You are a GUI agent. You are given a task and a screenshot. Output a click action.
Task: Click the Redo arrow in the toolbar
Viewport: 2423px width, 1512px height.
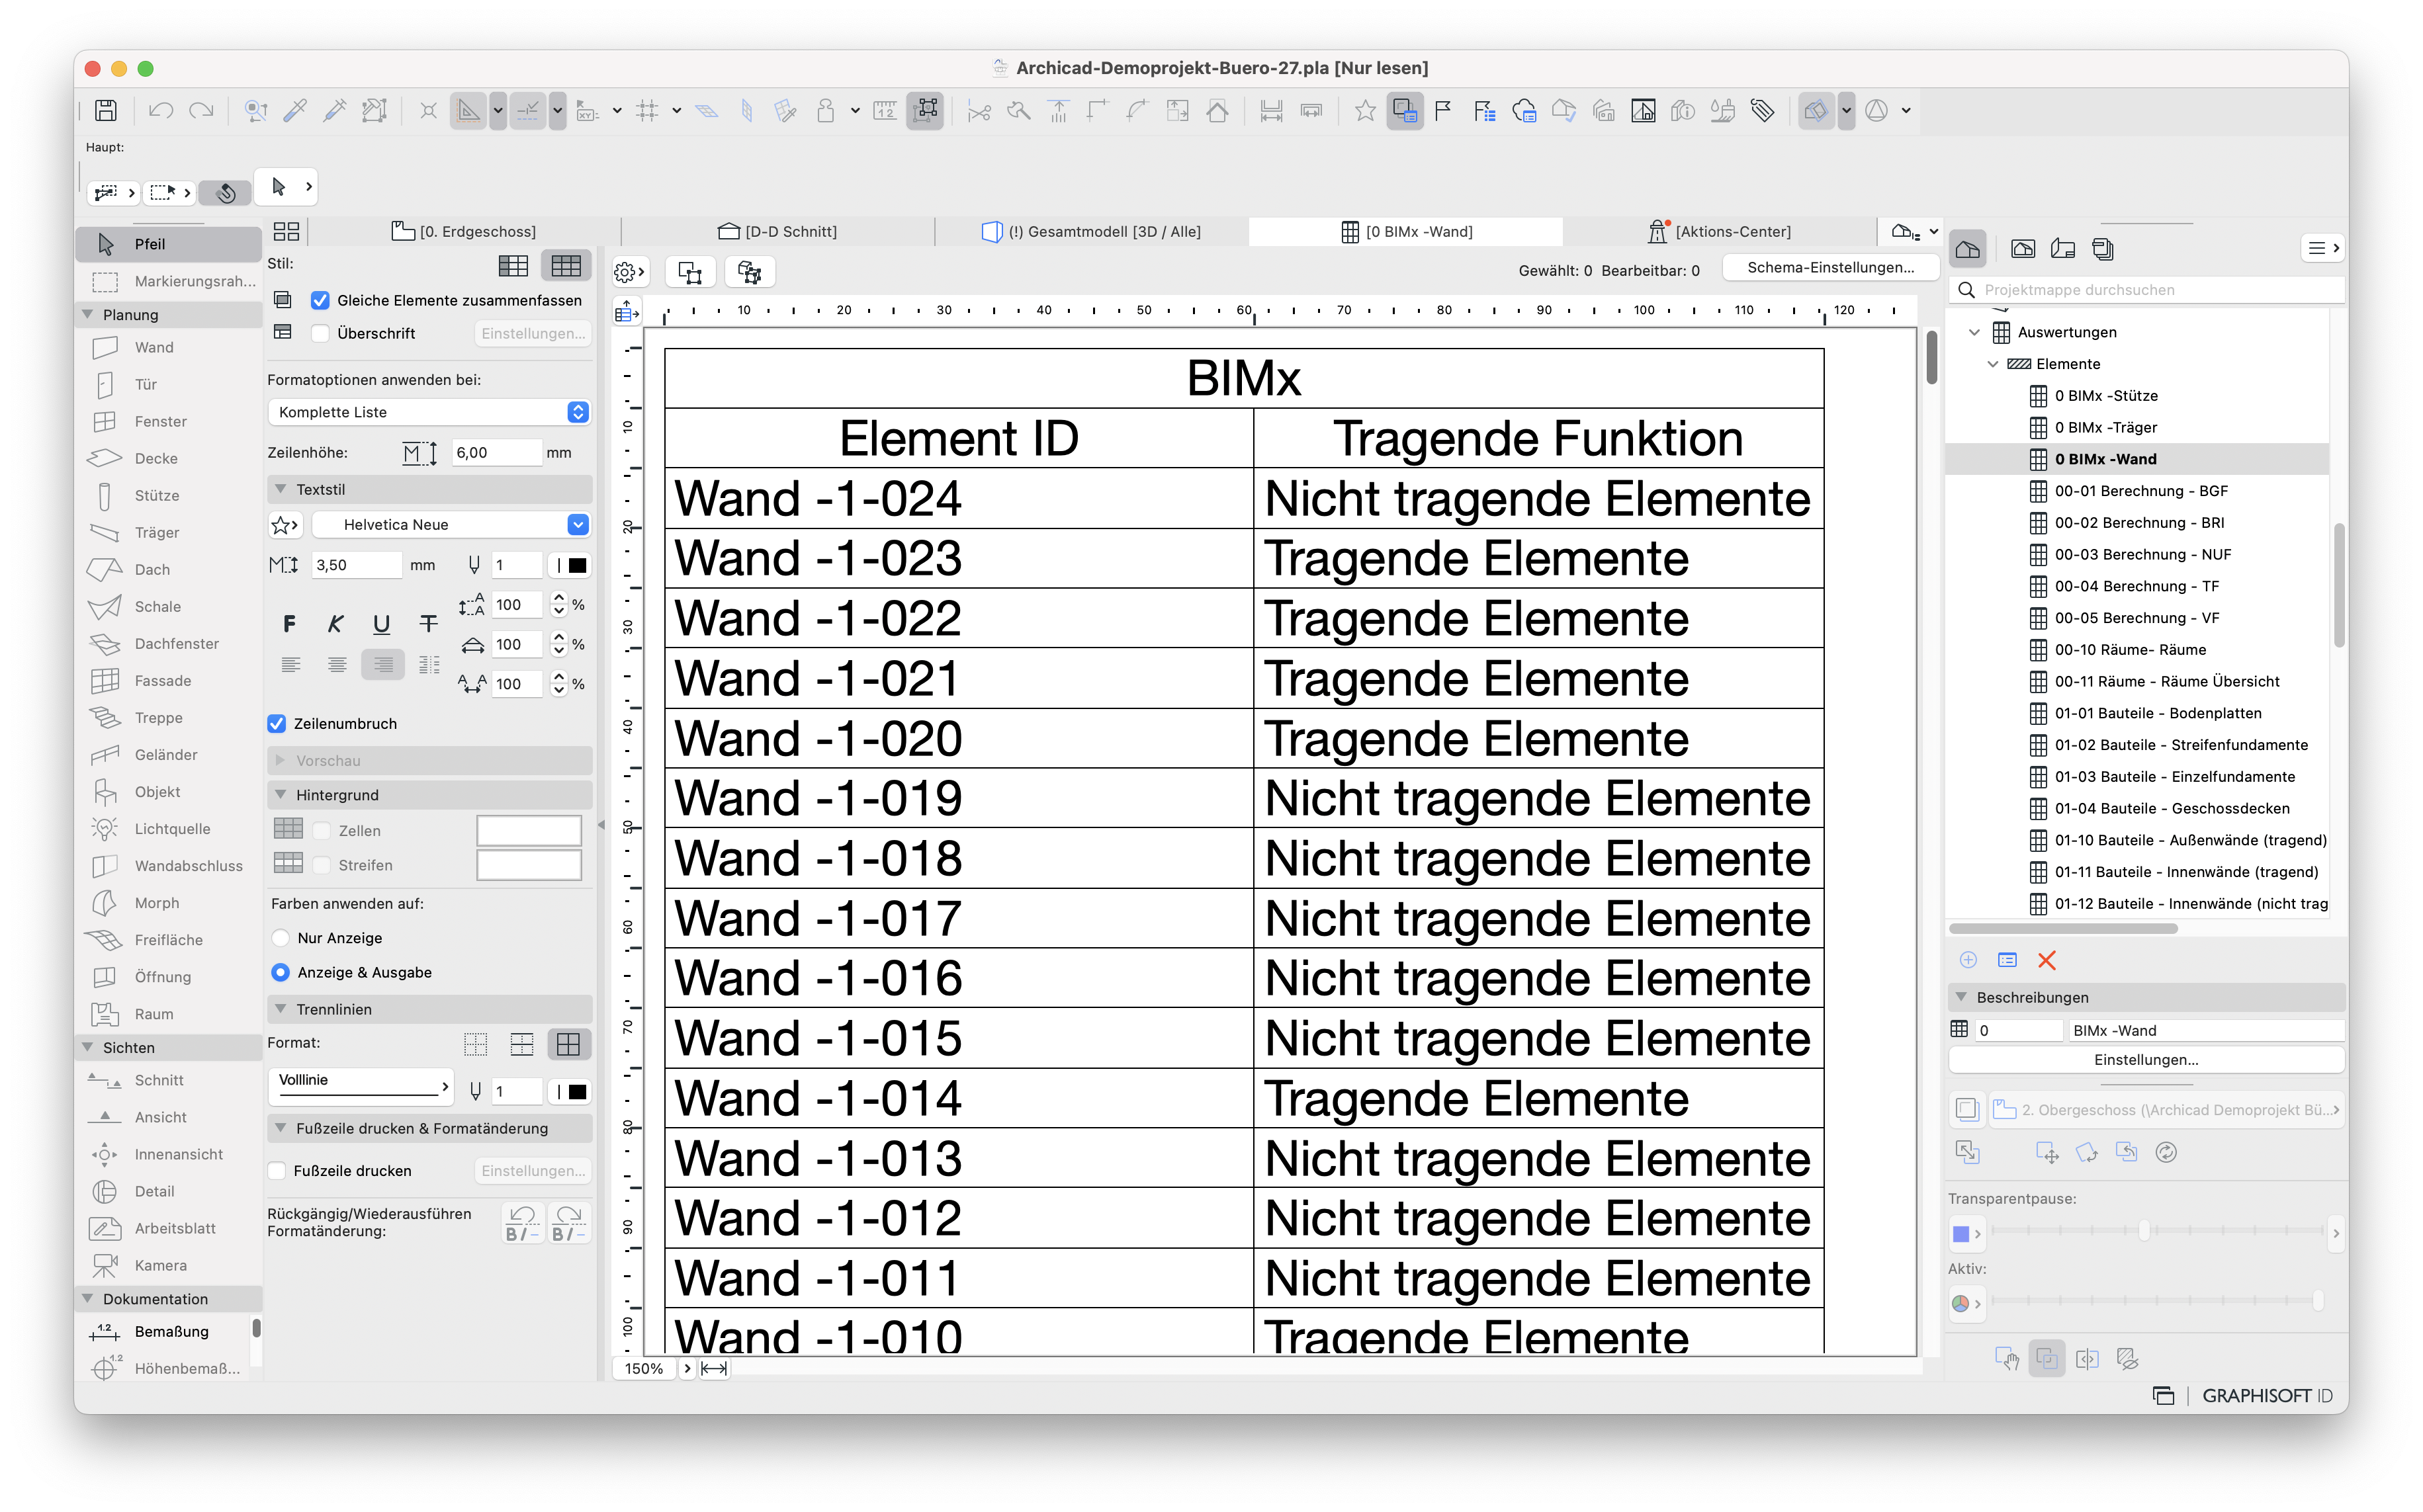[201, 110]
